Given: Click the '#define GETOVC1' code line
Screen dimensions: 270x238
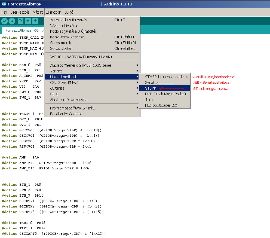Looking at the screenshot, I should [51, 136].
